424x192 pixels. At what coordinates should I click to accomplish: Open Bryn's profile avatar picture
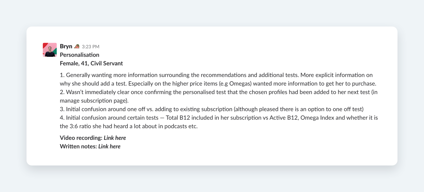coord(50,50)
